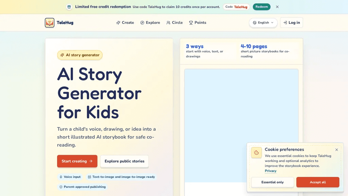Click the Redeem button in banner
The width and height of the screenshot is (348, 196).
point(261,7)
